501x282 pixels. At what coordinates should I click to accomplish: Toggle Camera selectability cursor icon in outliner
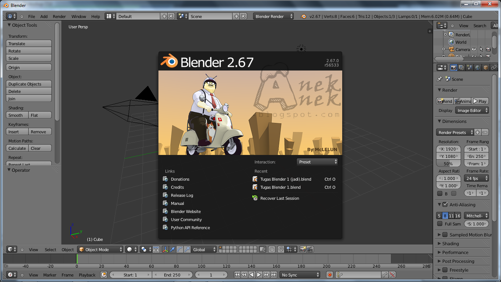tap(481, 49)
